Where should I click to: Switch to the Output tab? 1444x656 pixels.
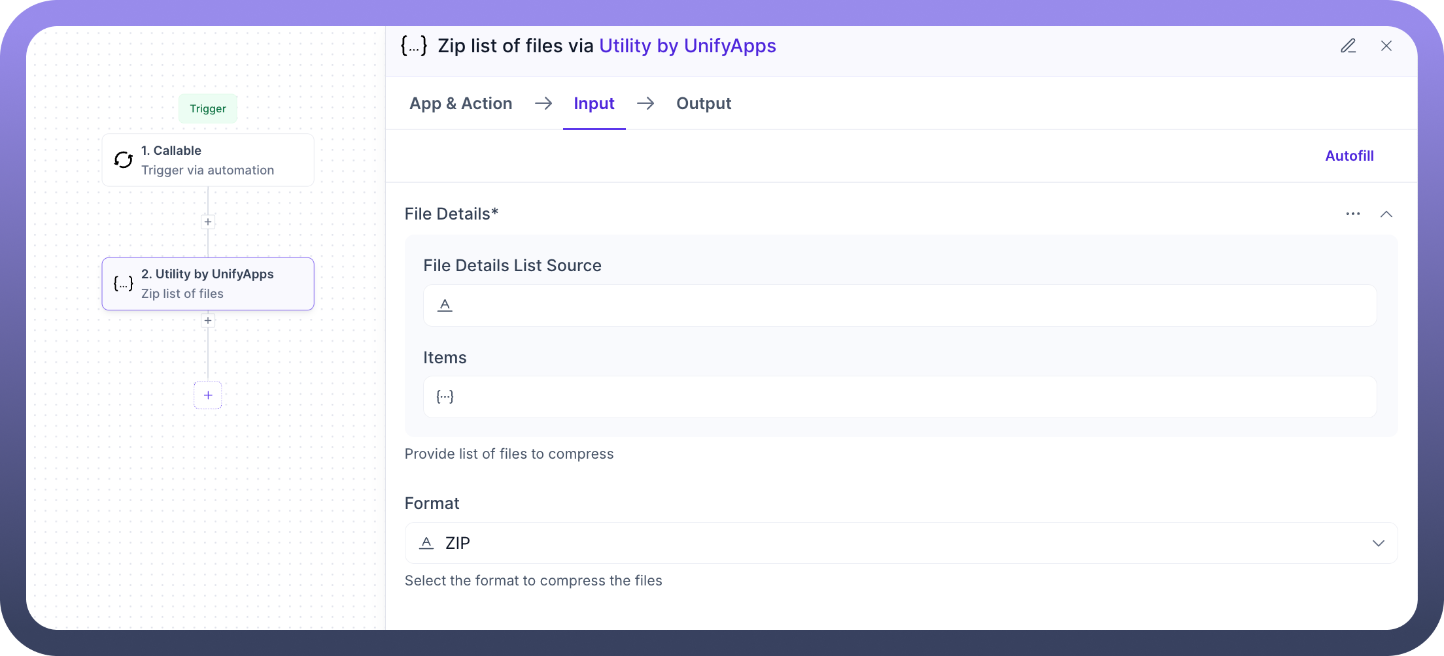704,103
